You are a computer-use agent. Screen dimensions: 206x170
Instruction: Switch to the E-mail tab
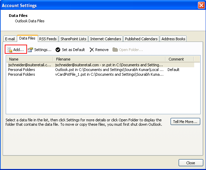10,39
